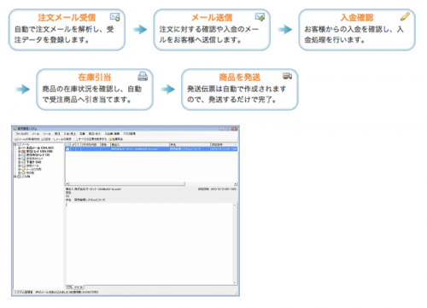Expand the 受信トレイ folder node
The image size is (427, 308).
[x=20, y=151]
